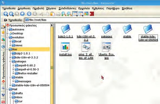Open sidebar configuration button at top-left
Image resolution: width=160 pixels, height=104 pixels.
tap(3, 26)
